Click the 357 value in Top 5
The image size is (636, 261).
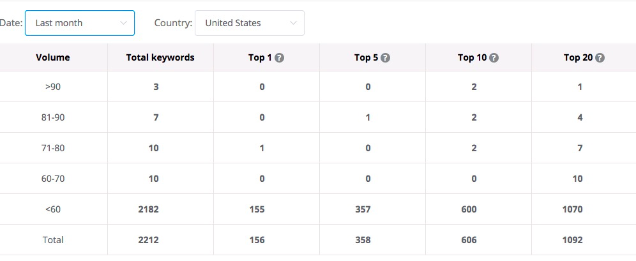click(x=363, y=209)
